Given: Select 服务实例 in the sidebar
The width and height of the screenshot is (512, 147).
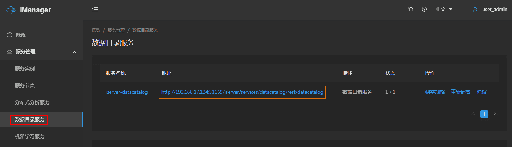Looking at the screenshot, I should point(25,69).
